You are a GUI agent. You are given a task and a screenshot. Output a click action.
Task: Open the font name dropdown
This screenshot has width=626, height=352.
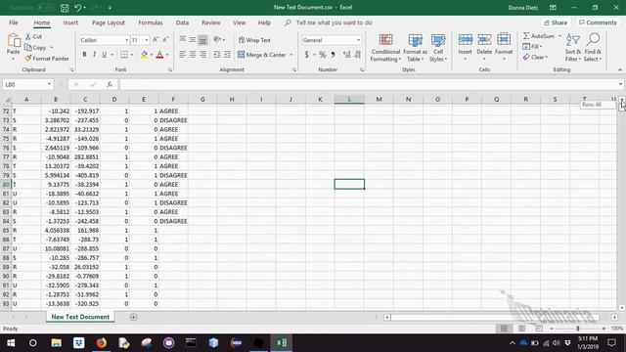coord(126,40)
